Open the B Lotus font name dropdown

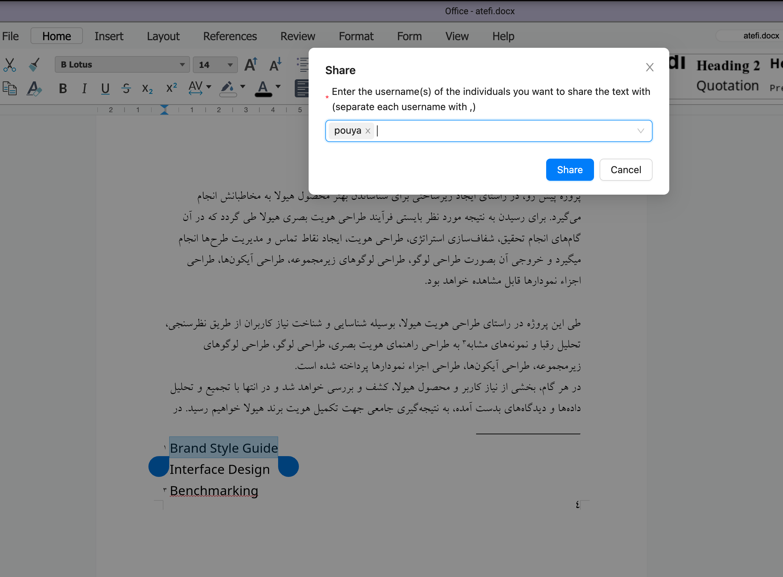[182, 65]
